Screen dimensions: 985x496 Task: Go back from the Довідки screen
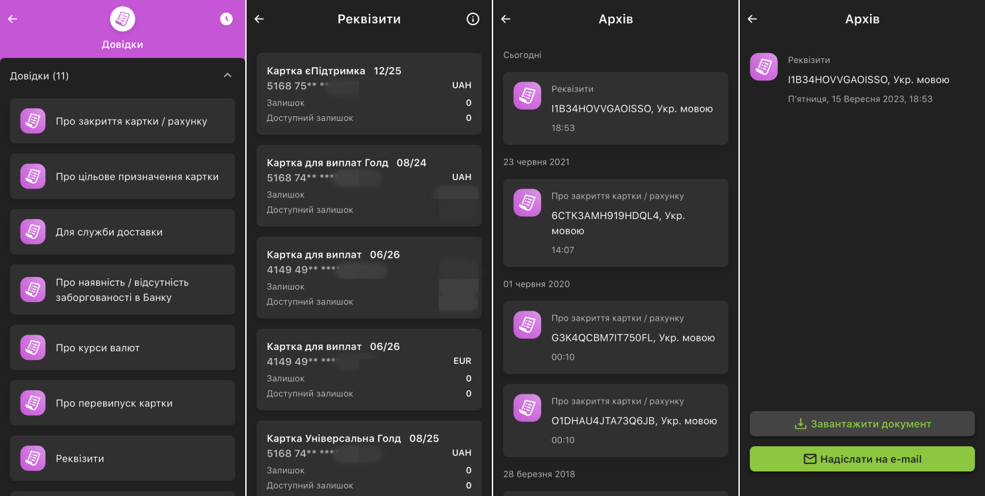[13, 19]
